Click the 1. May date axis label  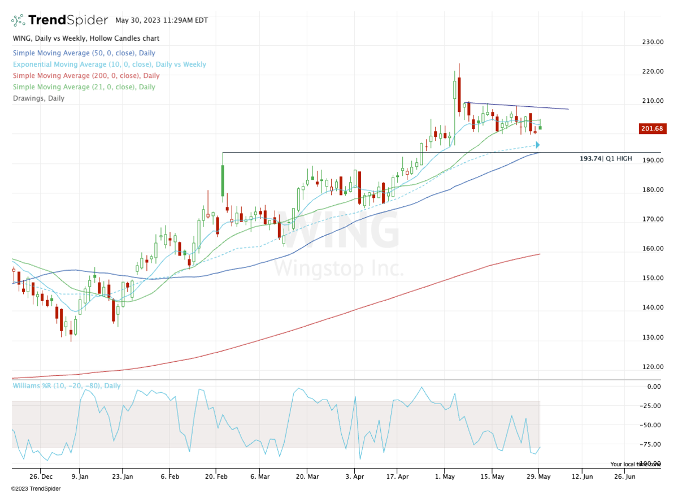(445, 476)
